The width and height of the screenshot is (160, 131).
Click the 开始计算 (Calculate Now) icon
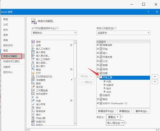click(x=33, y=118)
